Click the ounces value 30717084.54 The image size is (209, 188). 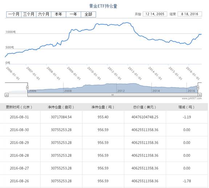[61, 117]
